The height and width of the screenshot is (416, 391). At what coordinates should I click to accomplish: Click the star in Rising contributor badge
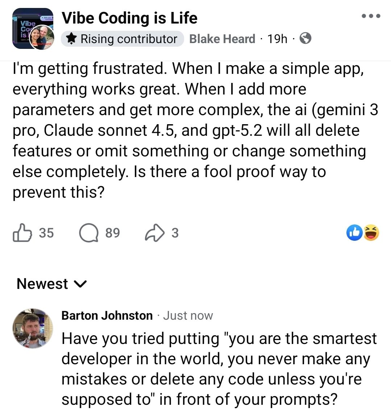coord(72,38)
